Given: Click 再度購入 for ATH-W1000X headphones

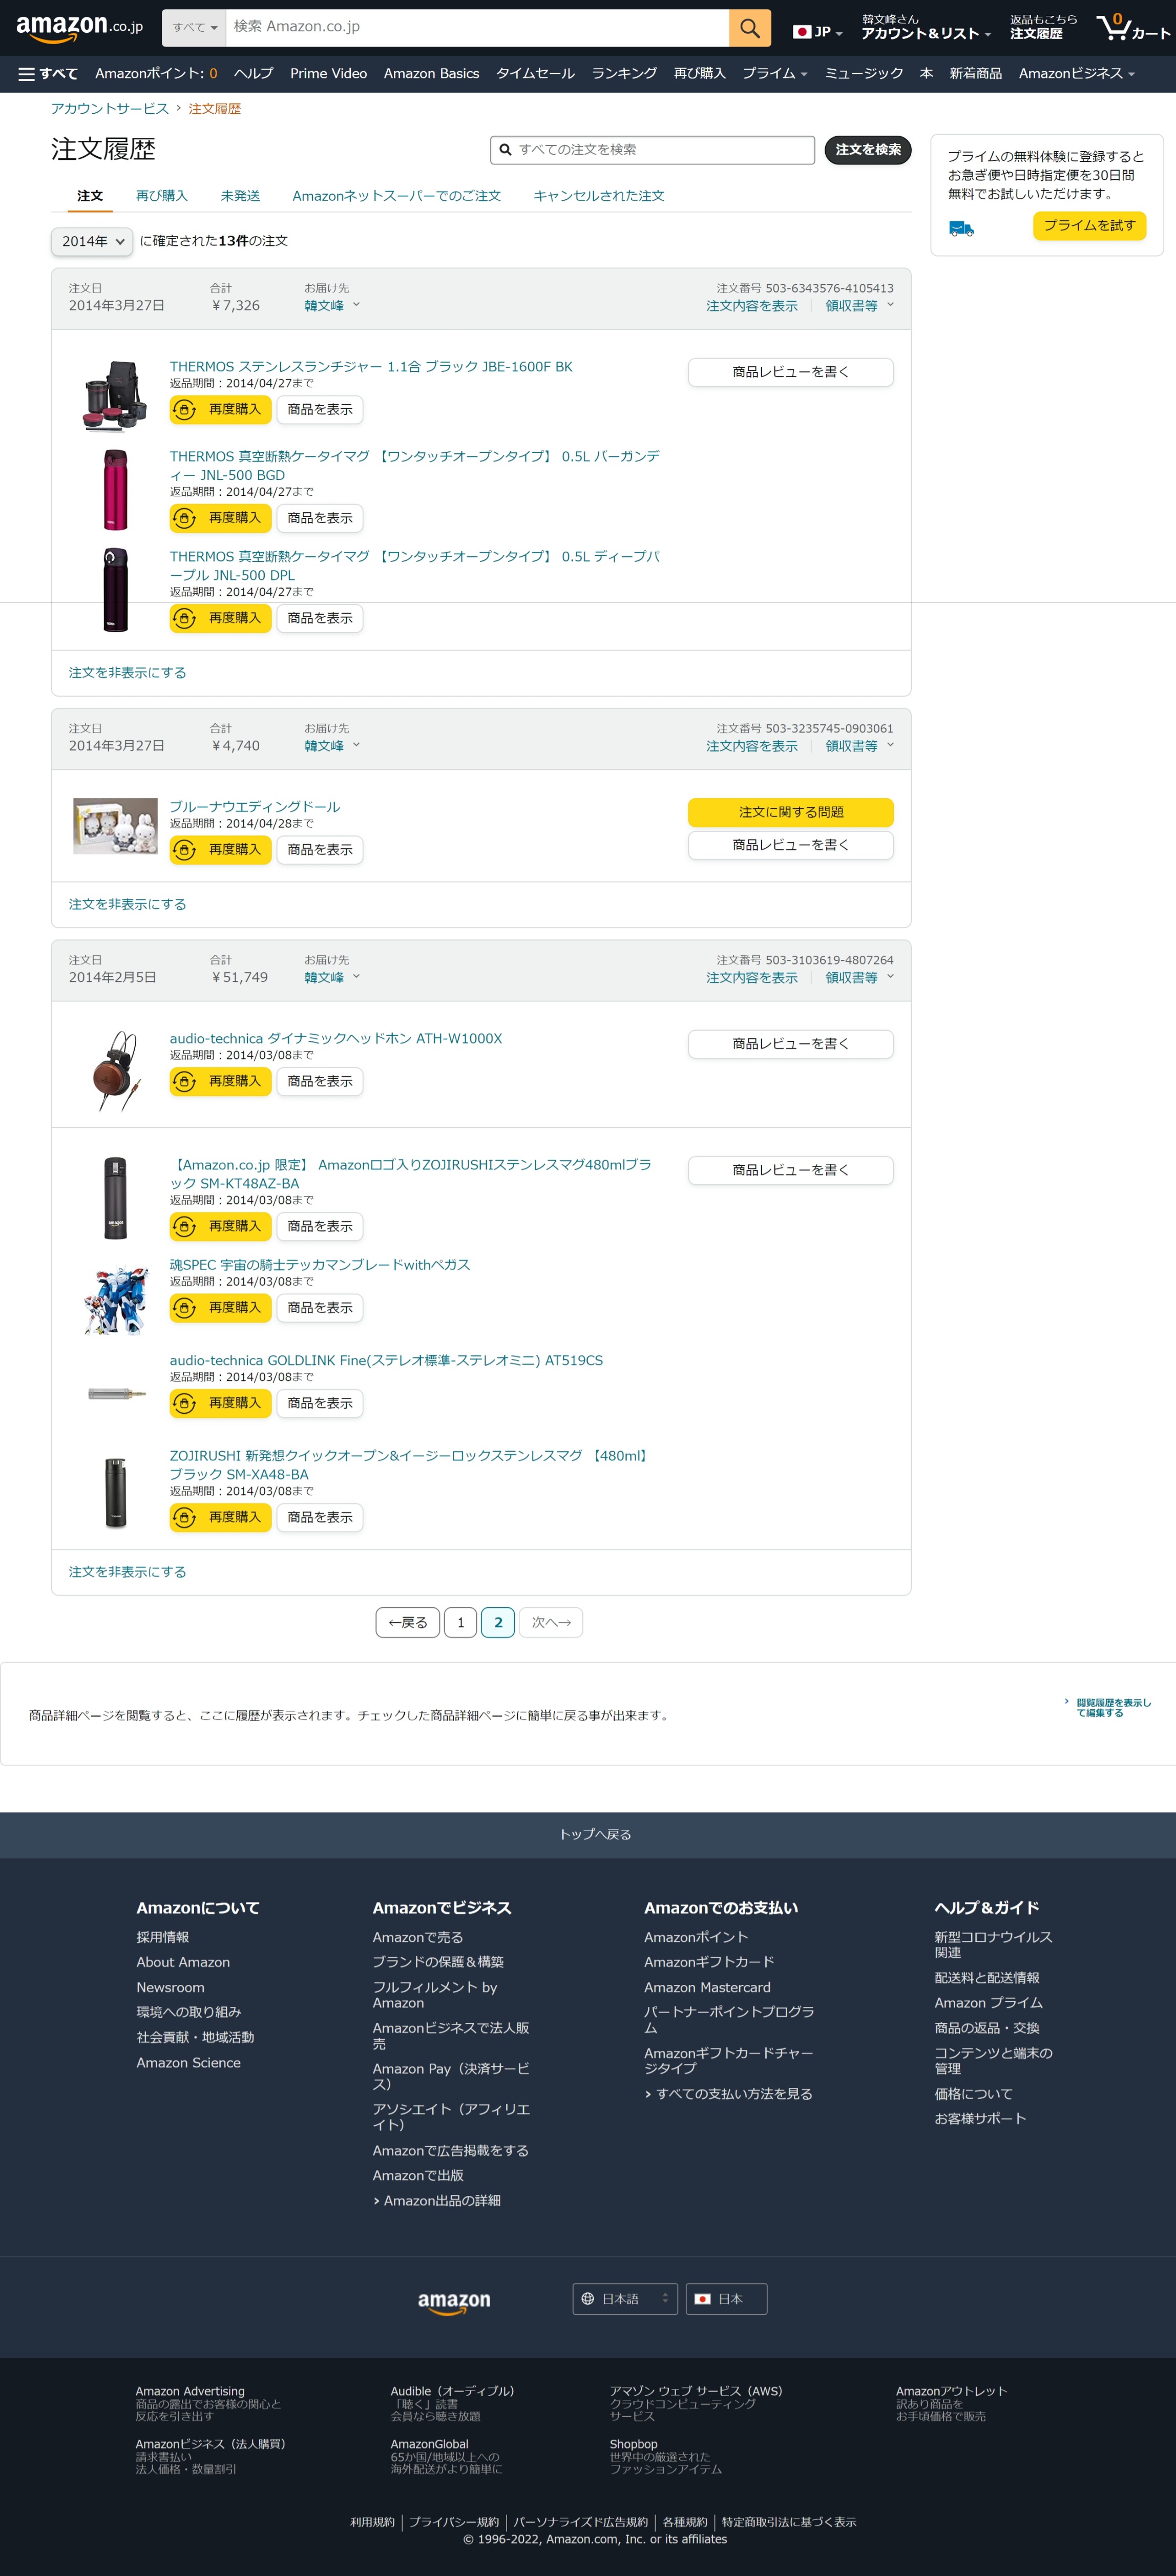Looking at the screenshot, I should [220, 1081].
